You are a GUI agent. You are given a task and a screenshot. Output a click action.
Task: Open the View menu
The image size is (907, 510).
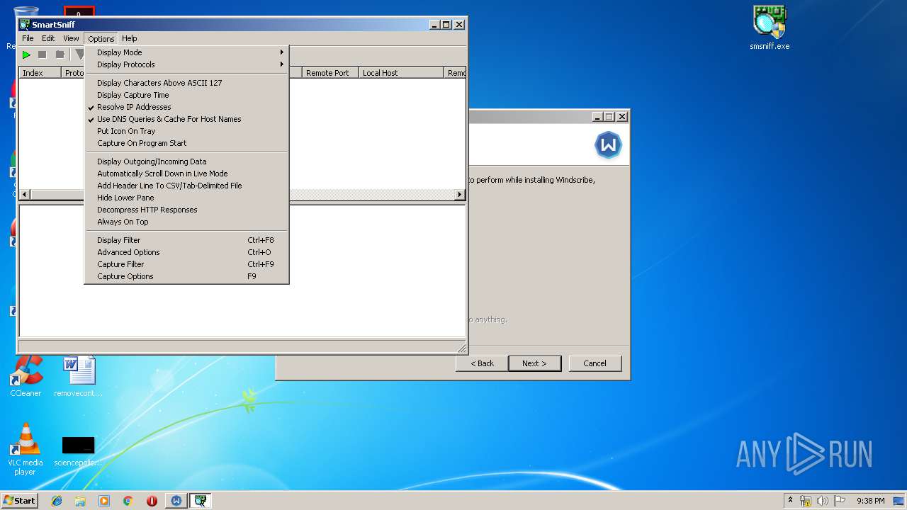71,38
